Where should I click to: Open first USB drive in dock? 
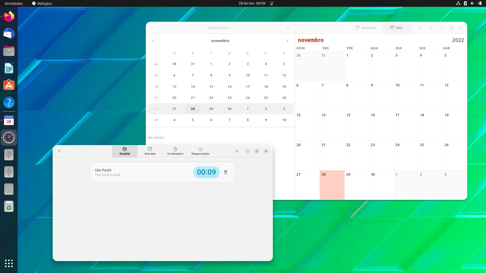(x=9, y=155)
